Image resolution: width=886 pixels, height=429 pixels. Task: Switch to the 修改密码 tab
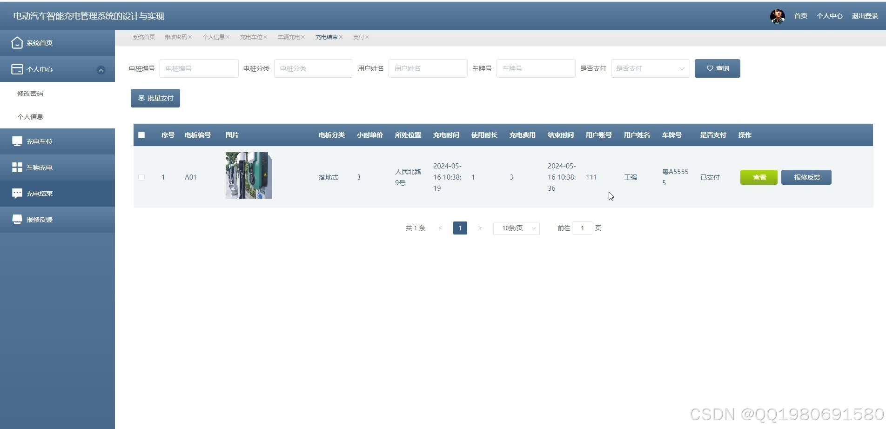(175, 37)
